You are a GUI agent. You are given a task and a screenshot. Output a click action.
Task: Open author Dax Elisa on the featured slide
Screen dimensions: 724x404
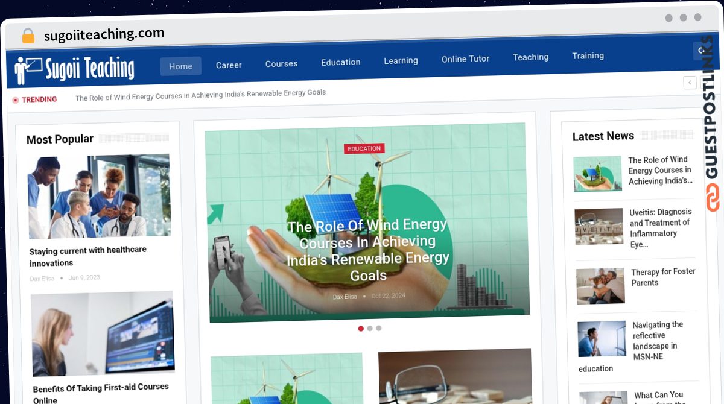pos(345,297)
